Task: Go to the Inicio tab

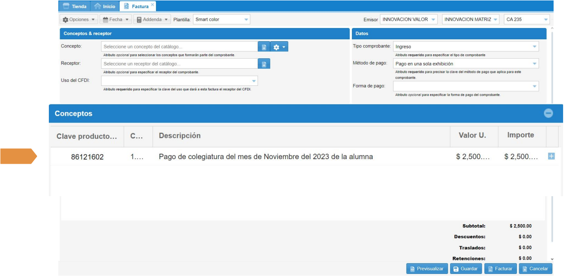Action: [105, 6]
